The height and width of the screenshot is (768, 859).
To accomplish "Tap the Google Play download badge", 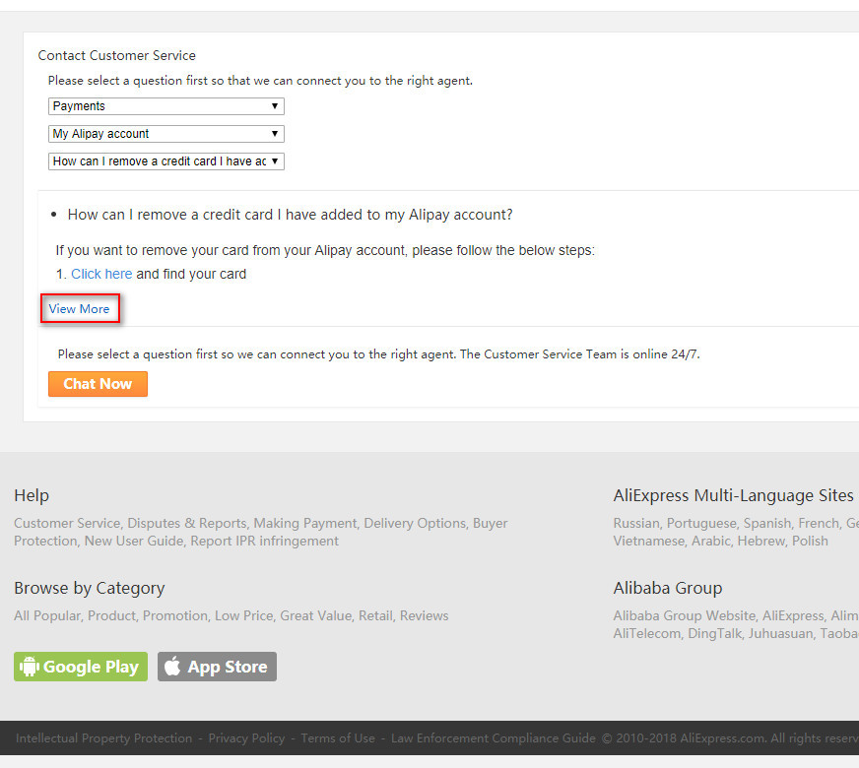I will click(x=81, y=667).
